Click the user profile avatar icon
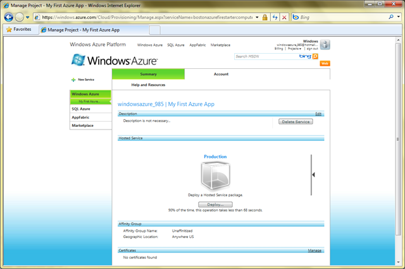Image resolution: width=405 pixels, height=269 pixels. click(x=325, y=45)
